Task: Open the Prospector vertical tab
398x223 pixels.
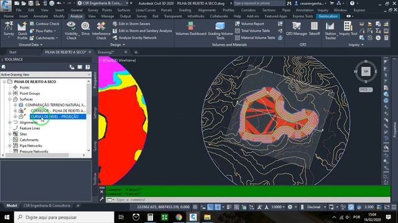Action: [95, 80]
